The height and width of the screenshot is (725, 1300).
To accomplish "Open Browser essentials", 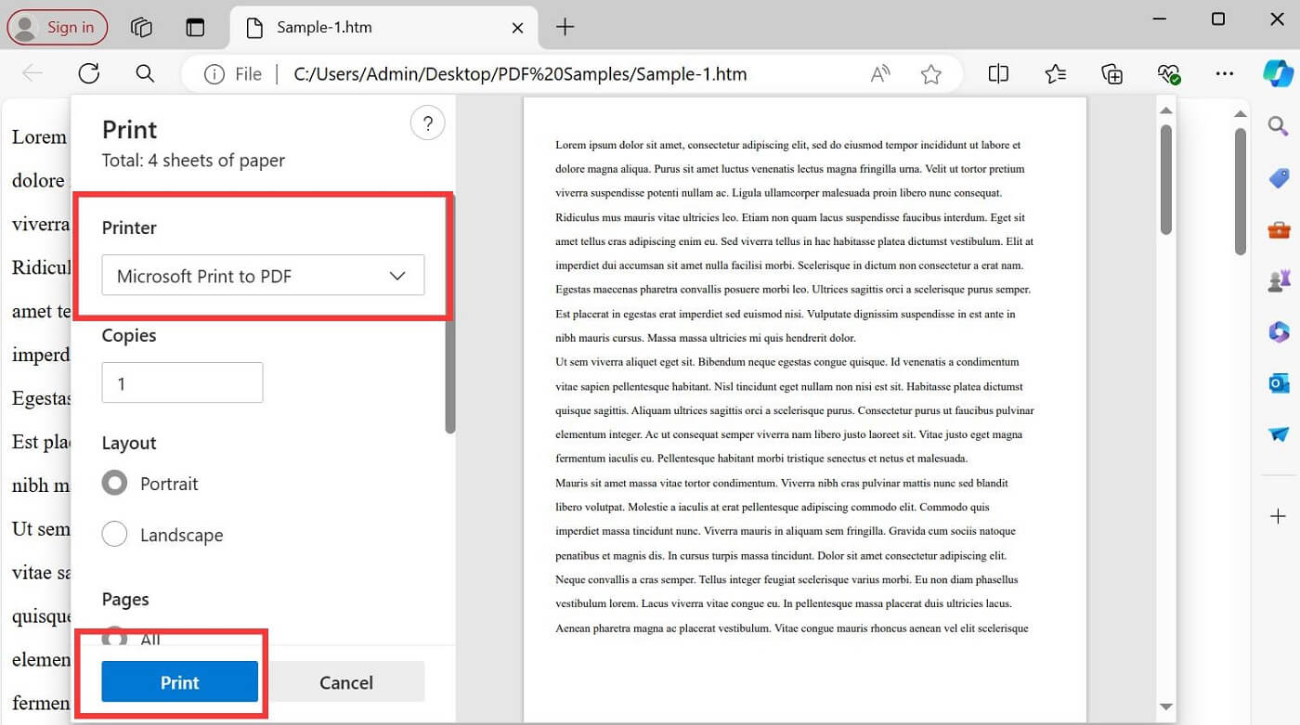I will [1168, 73].
